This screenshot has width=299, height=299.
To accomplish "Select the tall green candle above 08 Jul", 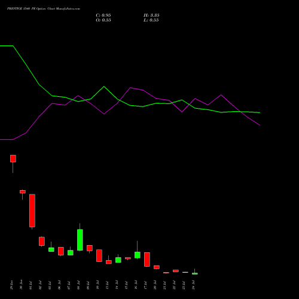I will (x=80, y=240).
